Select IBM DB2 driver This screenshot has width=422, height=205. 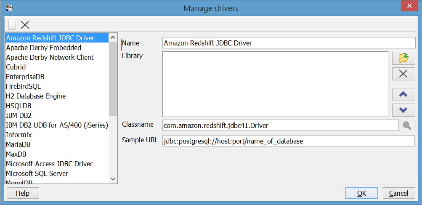57,116
